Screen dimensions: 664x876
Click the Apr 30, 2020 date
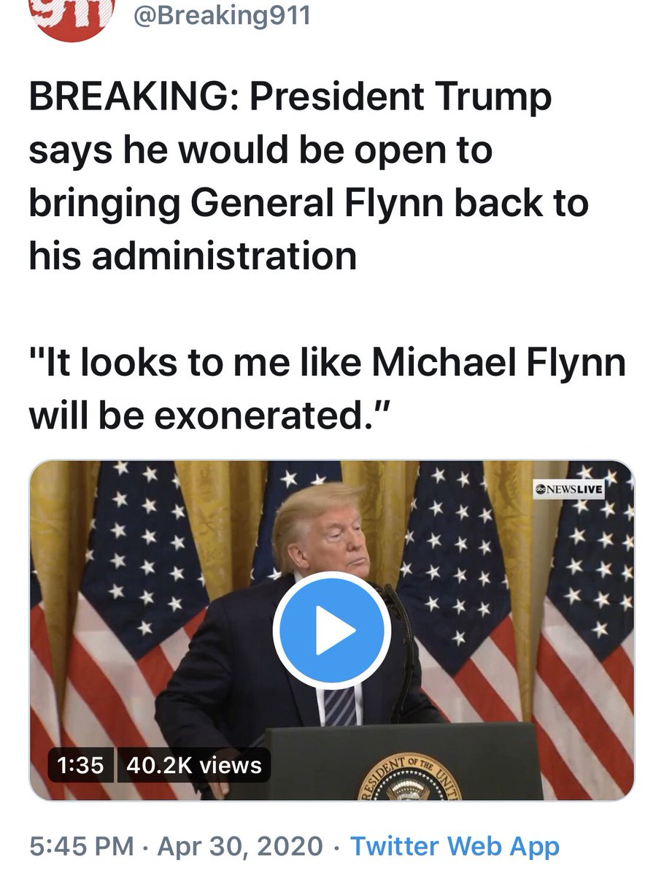pyautogui.click(x=240, y=847)
